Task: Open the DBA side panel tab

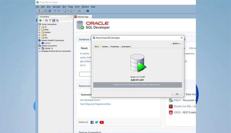Action: click(x=36, y=20)
